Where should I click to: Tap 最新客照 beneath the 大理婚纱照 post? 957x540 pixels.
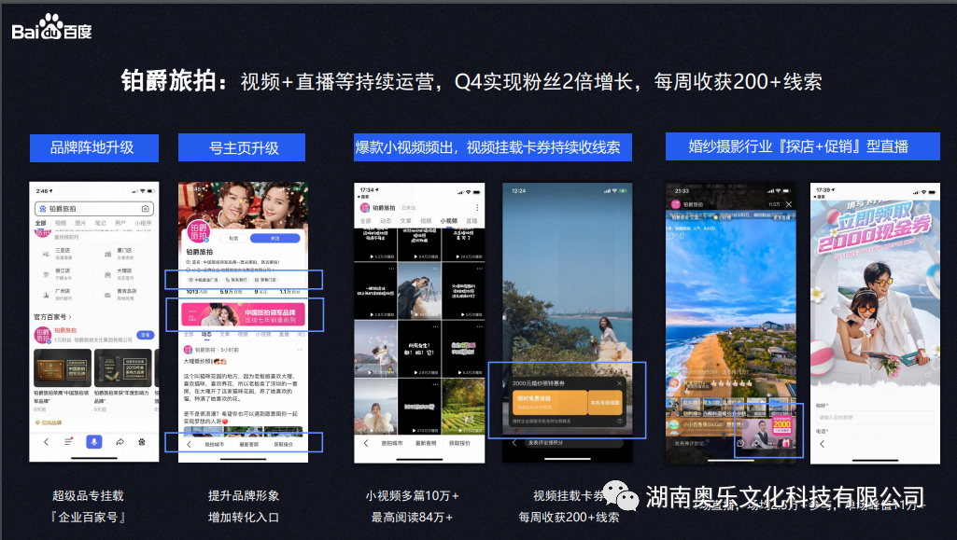248,444
